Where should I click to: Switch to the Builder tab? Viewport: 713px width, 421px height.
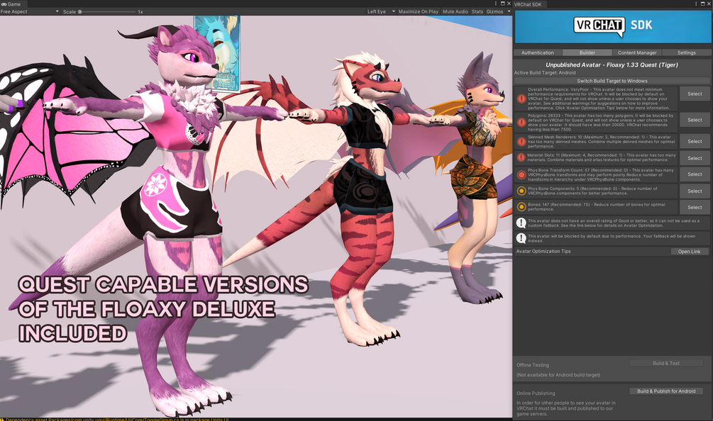click(x=587, y=52)
